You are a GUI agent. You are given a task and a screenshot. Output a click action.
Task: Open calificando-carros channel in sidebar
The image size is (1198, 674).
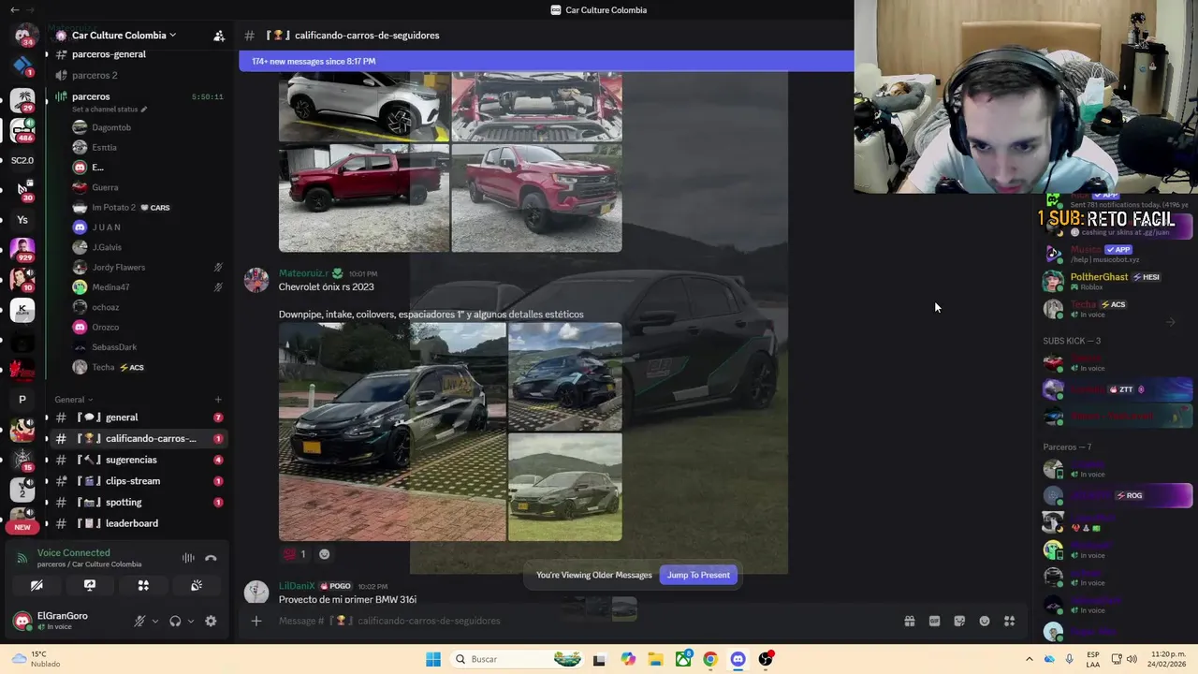(138, 438)
